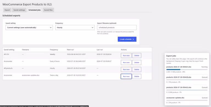The width and height of the screenshot is (211, 107).
Task: Open the Saved settings tab
Action: (19, 10)
